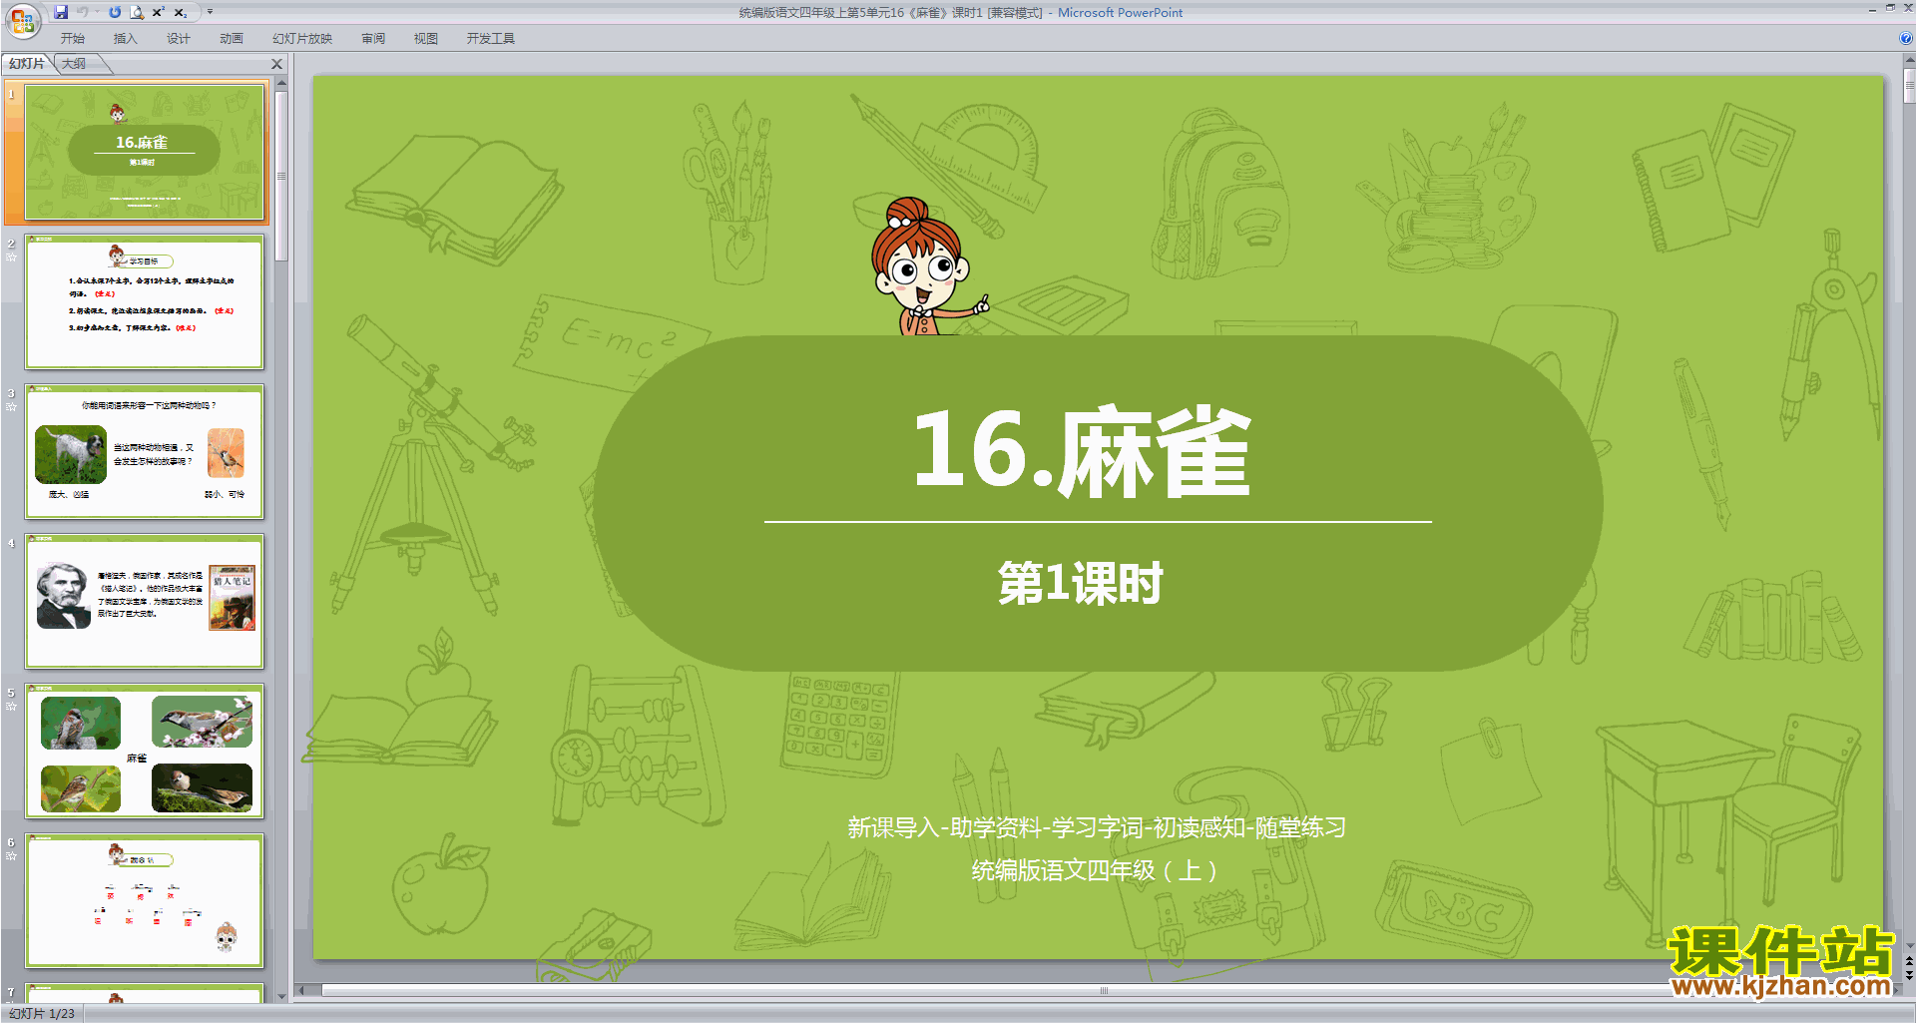Viewport: 1916px width, 1023px height.
Task: Select the cartoon girl image on slide
Action: 928,266
